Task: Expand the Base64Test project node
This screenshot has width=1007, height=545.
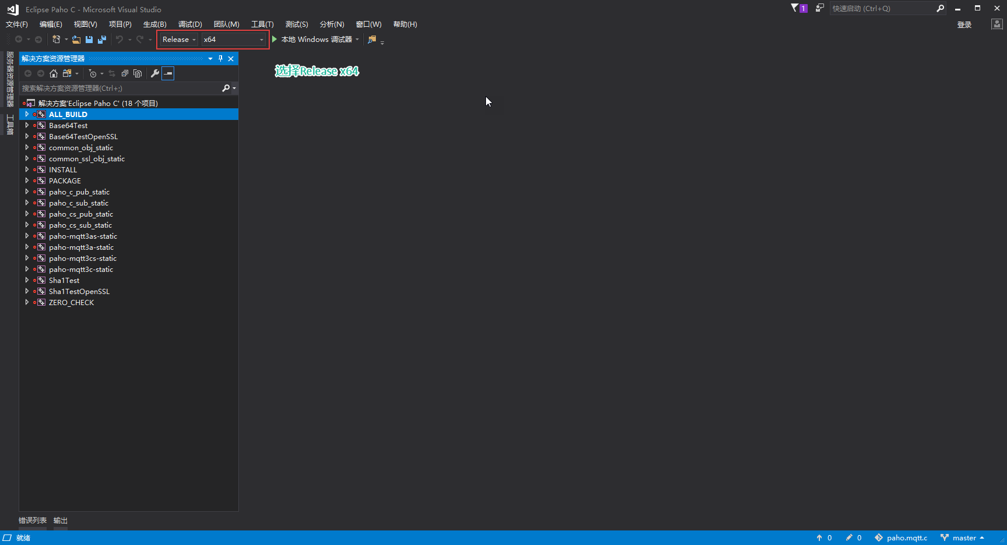Action: tap(27, 125)
